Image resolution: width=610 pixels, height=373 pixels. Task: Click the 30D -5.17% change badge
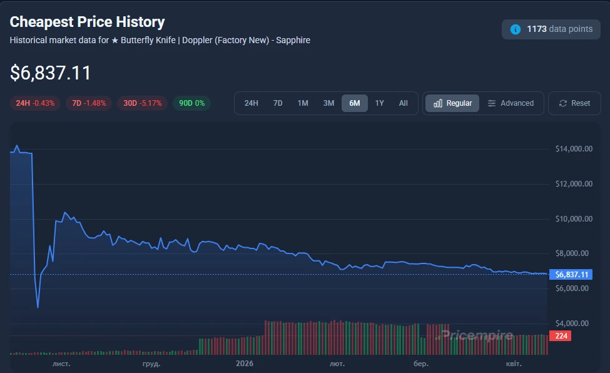pyautogui.click(x=143, y=103)
